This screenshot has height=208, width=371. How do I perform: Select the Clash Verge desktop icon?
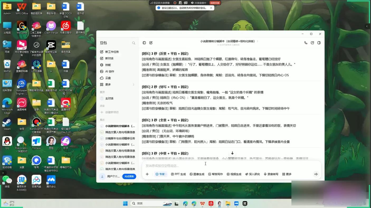tap(51, 28)
